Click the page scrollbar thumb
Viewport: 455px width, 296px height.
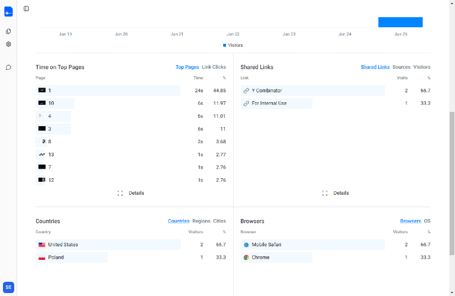pos(452,184)
